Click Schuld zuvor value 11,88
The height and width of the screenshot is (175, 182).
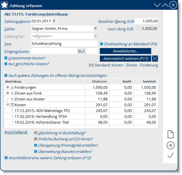click(x=103, y=99)
